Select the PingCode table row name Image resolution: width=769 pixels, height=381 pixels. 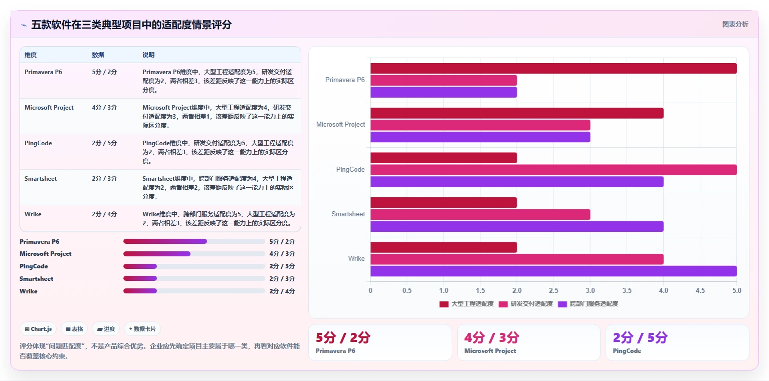[38, 143]
